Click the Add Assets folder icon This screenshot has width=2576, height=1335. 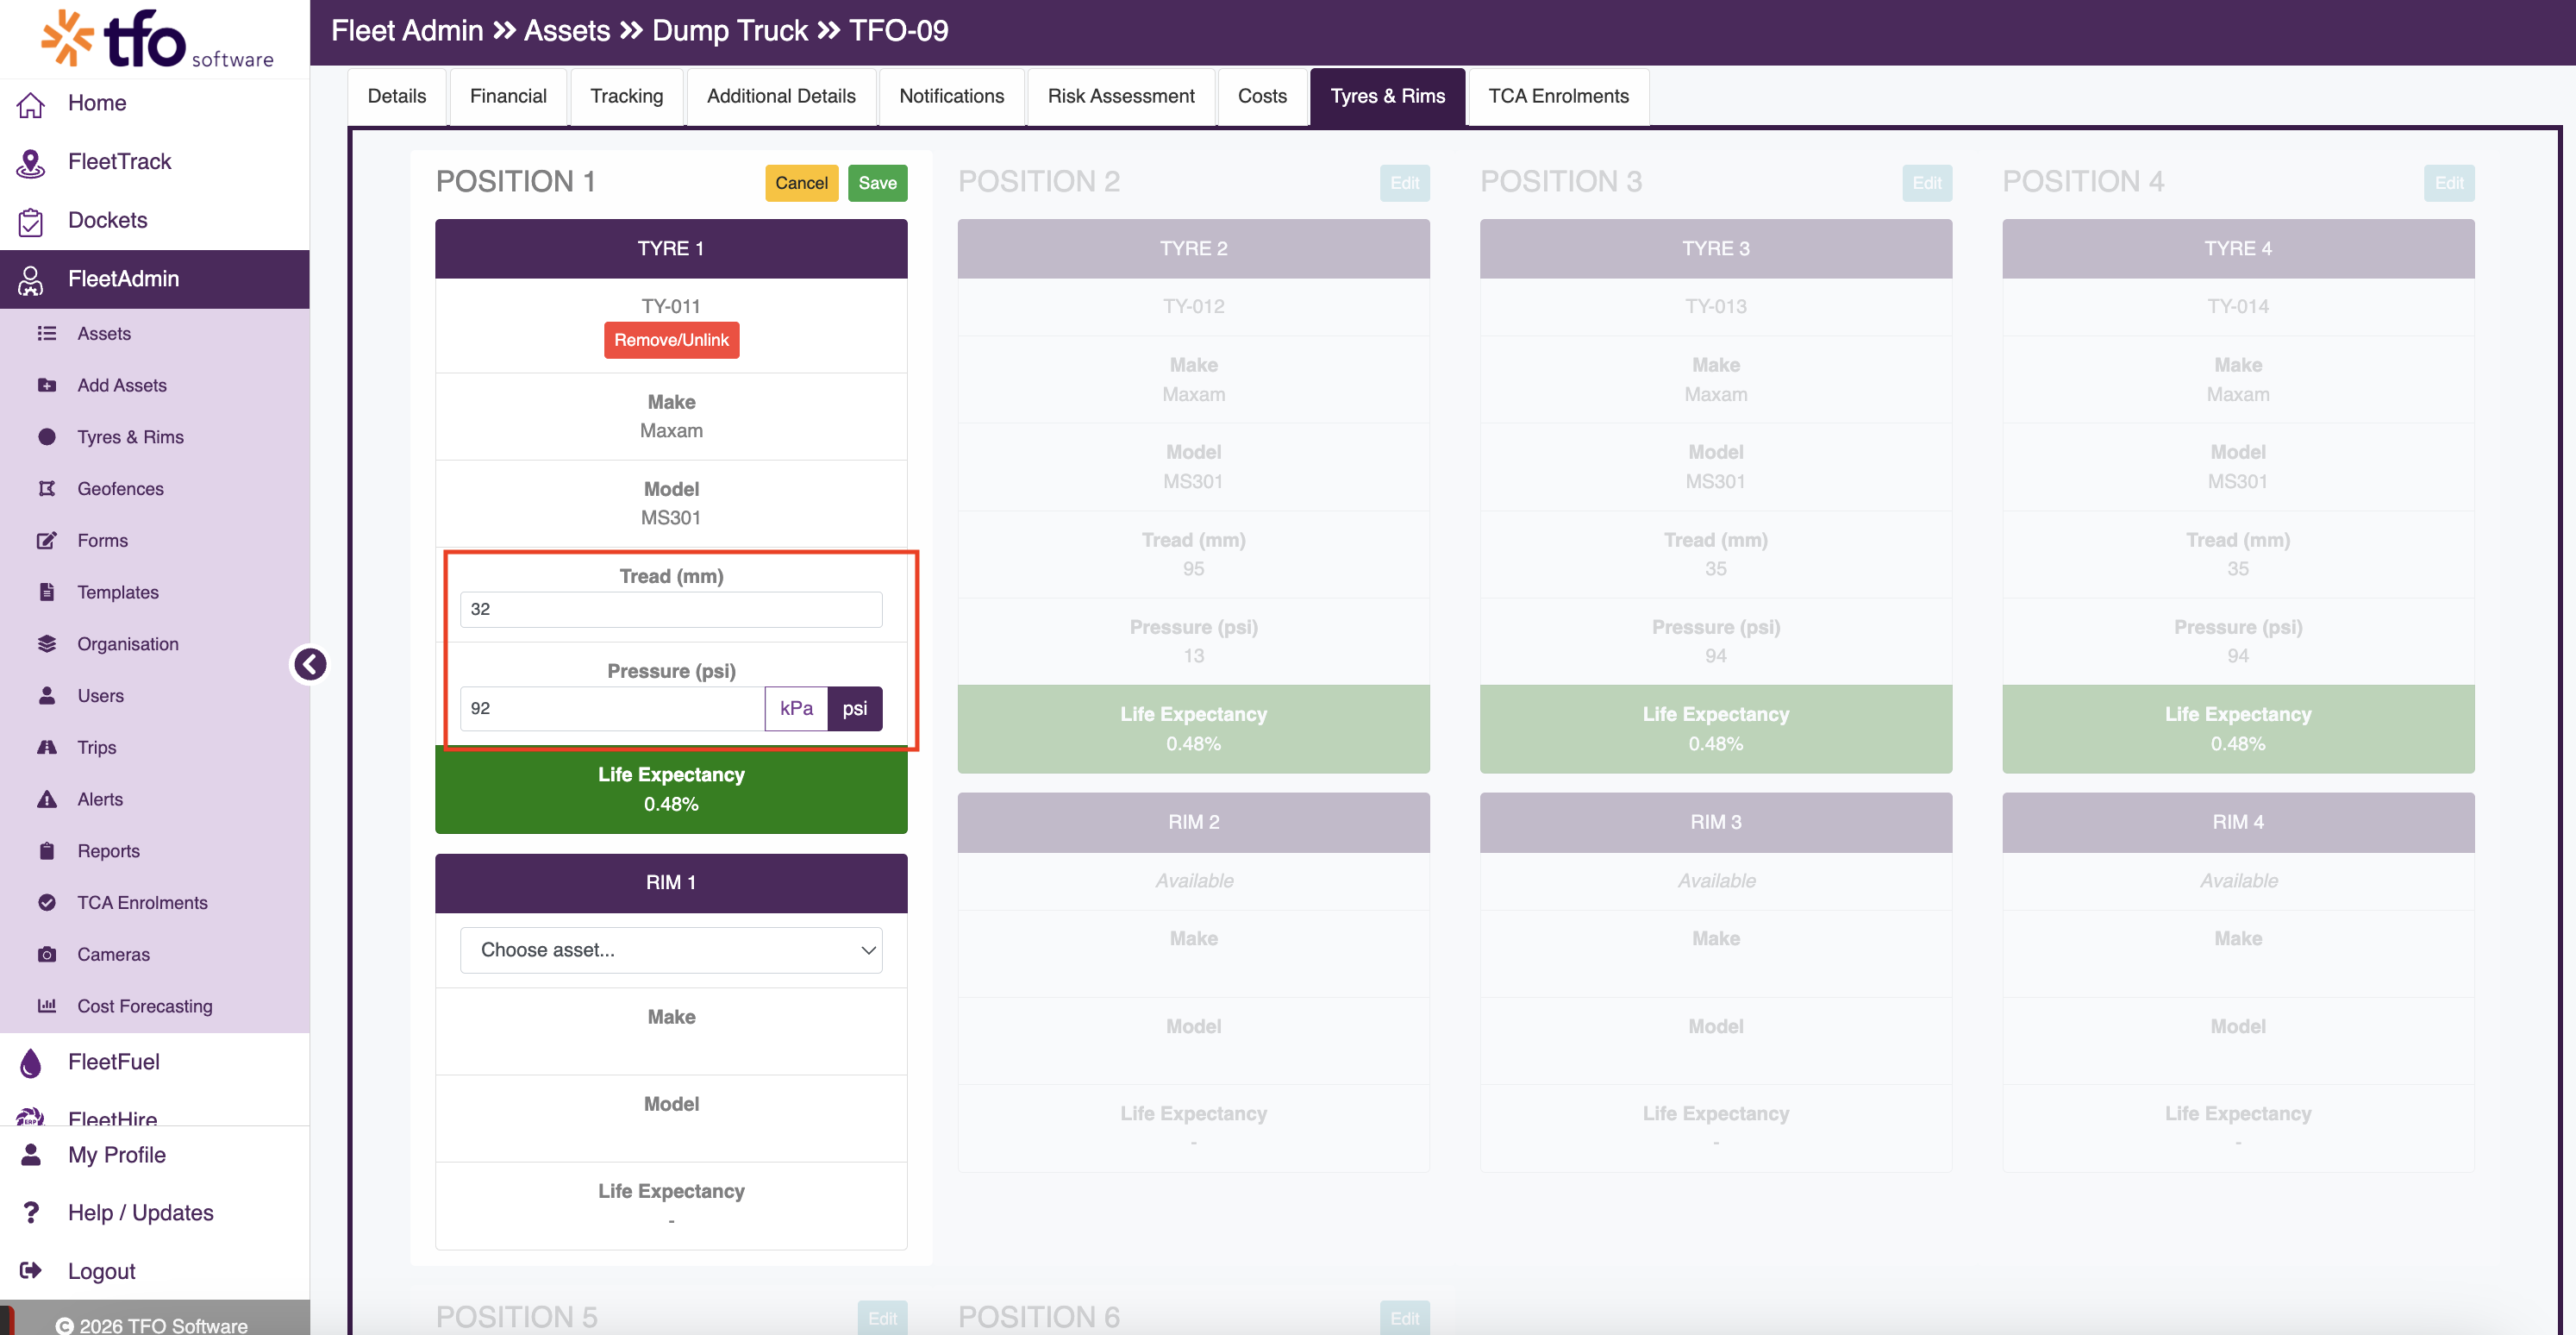tap(47, 386)
